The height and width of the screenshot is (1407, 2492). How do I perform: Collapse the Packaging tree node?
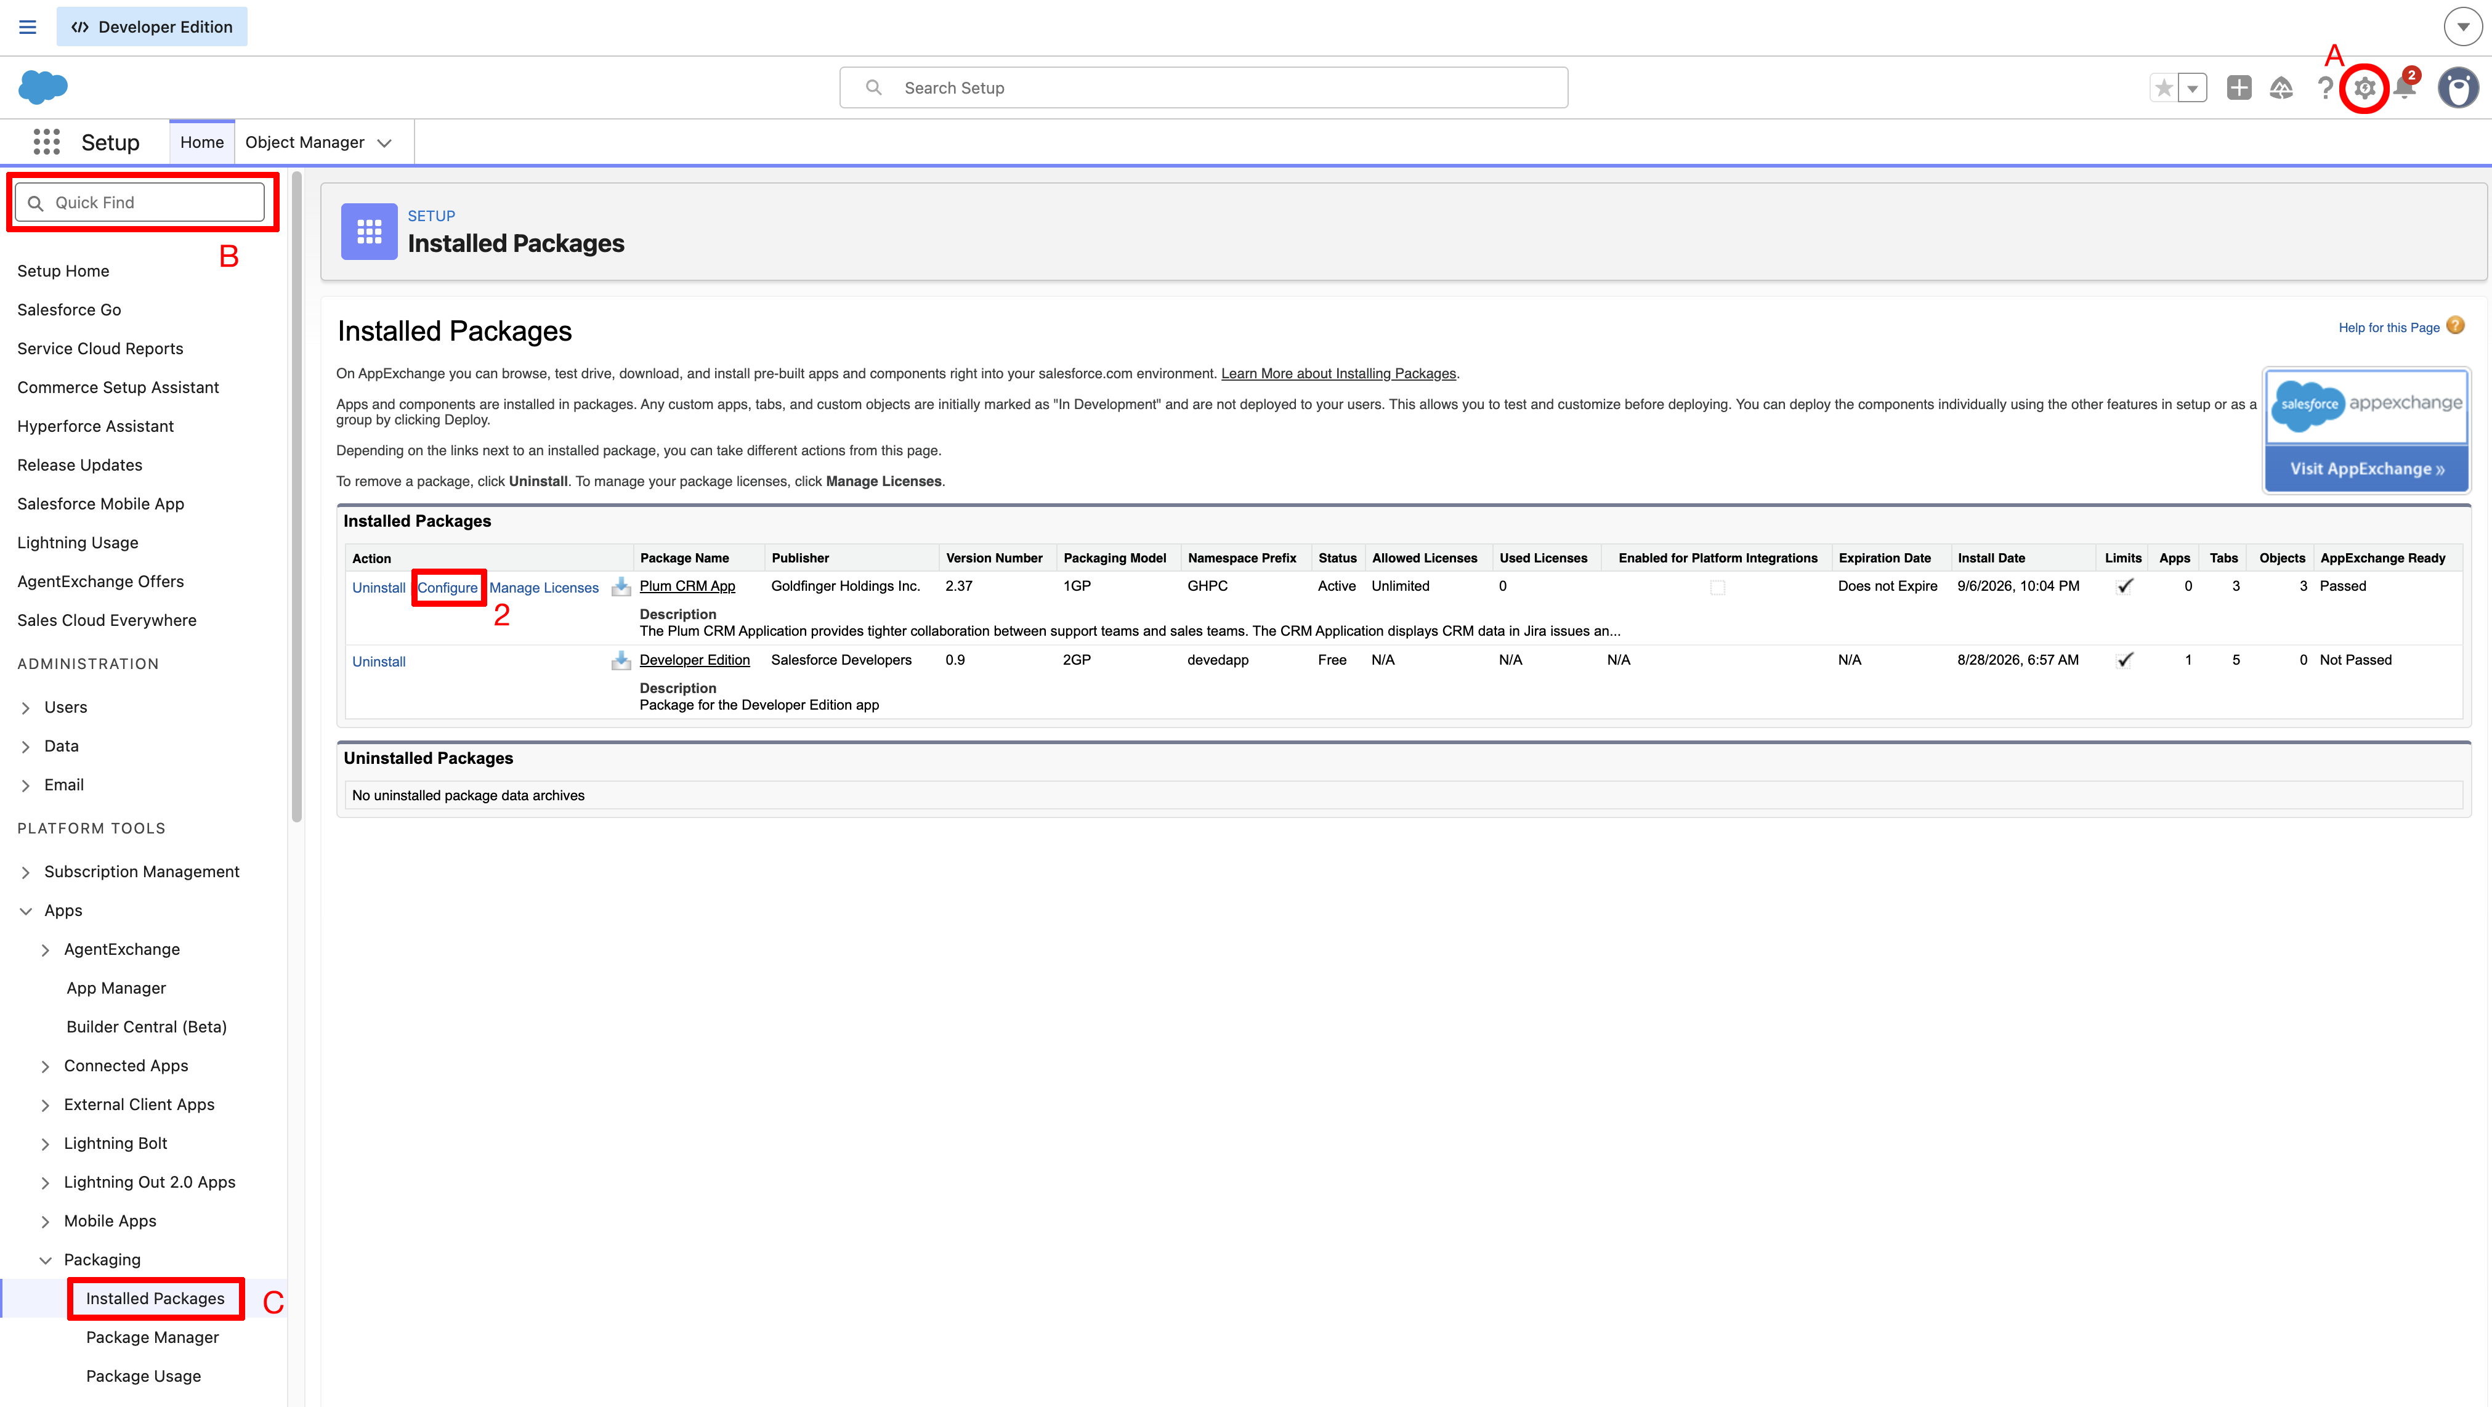pyautogui.click(x=46, y=1260)
